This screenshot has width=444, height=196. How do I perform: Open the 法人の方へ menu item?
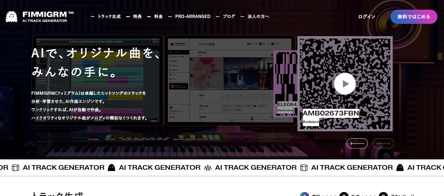click(258, 17)
